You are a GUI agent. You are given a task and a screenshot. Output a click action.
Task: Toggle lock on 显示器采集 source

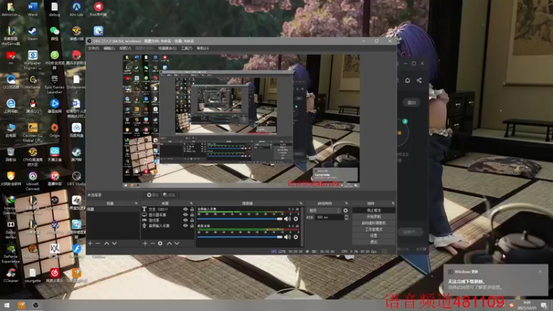(x=192, y=214)
